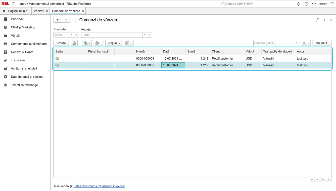Open the notifications bell
The height and width of the screenshot is (191, 336).
click(298, 4)
